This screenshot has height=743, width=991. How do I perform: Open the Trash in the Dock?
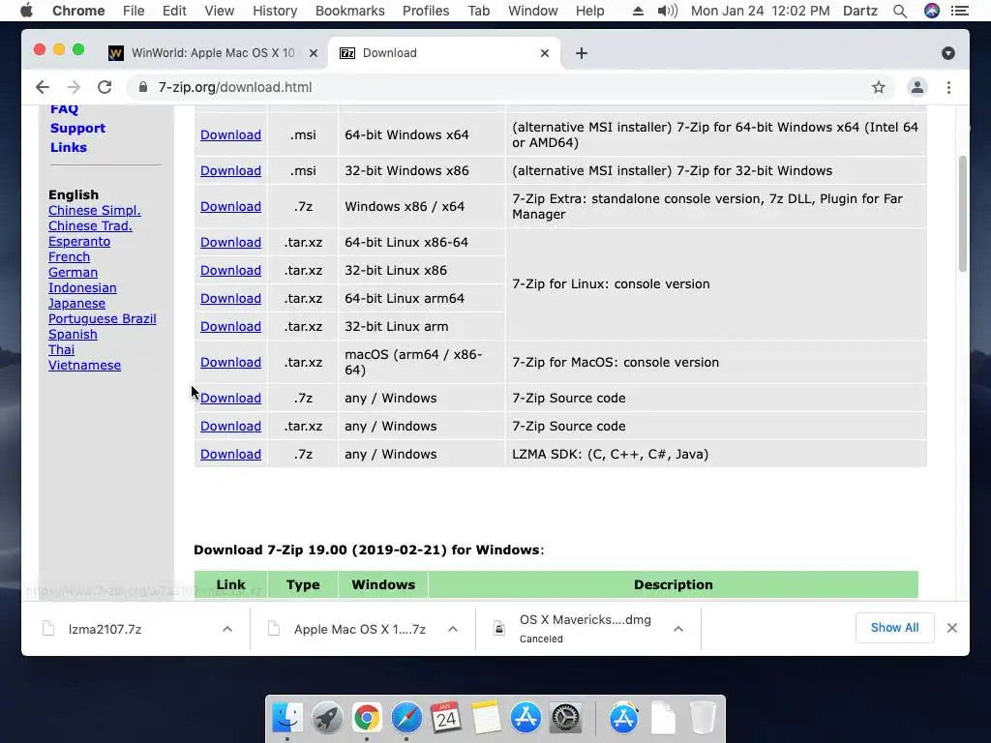(x=703, y=718)
